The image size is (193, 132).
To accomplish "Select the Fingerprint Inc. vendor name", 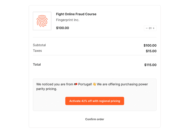I will point(68,20).
